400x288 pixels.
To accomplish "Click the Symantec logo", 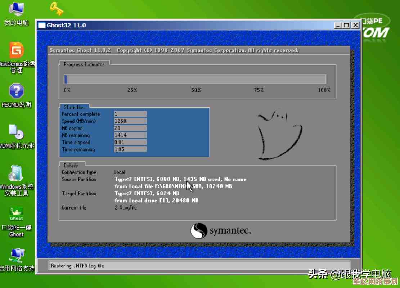I will [221, 231].
